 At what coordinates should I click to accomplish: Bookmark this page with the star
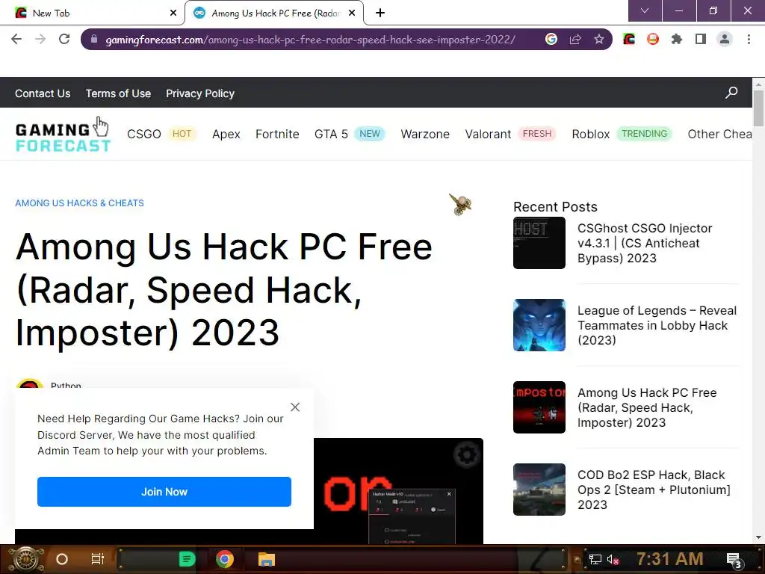tap(599, 39)
